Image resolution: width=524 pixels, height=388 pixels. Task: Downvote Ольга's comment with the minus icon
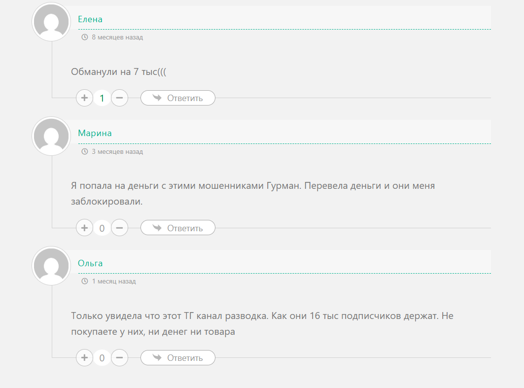(x=119, y=357)
